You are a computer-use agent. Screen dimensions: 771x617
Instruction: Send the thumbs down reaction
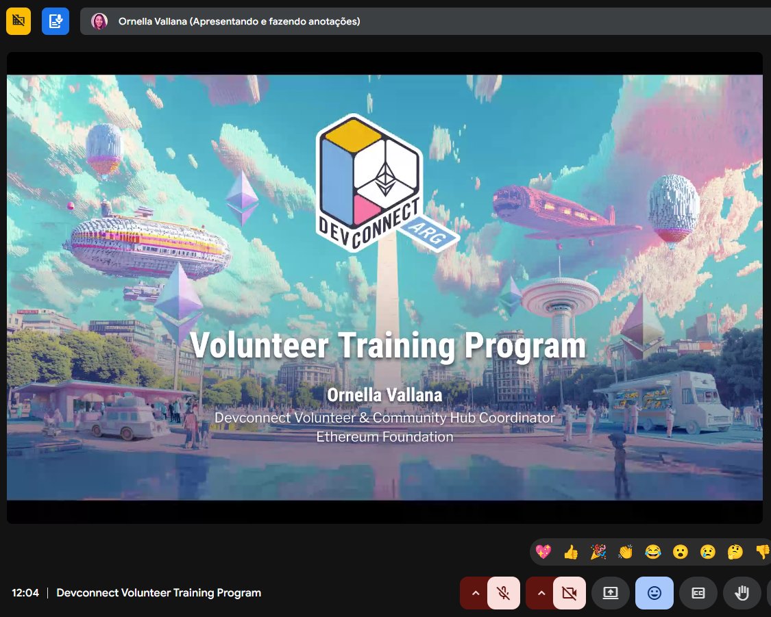pos(762,552)
